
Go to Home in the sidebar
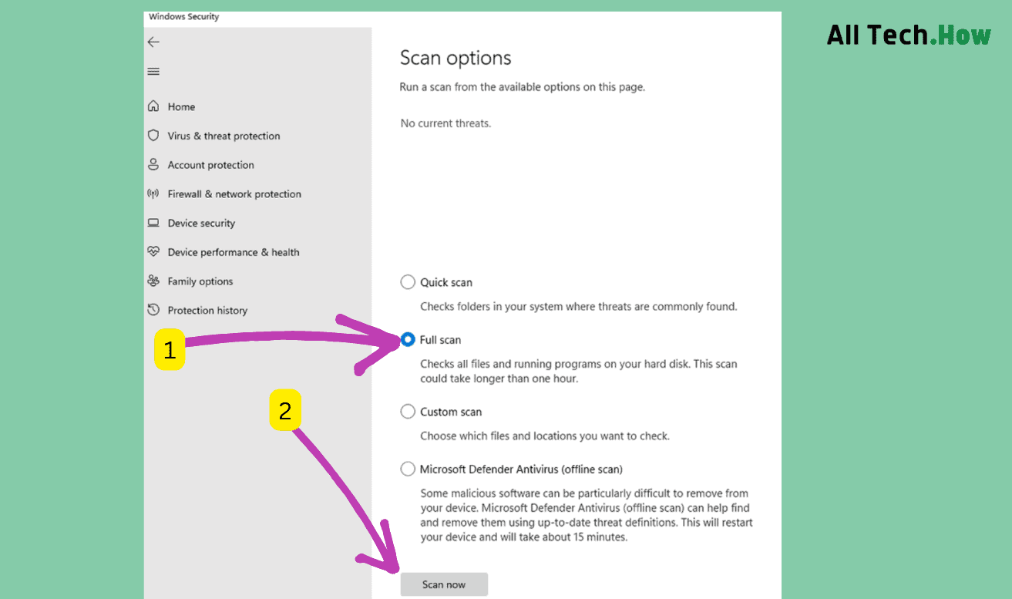coord(181,106)
